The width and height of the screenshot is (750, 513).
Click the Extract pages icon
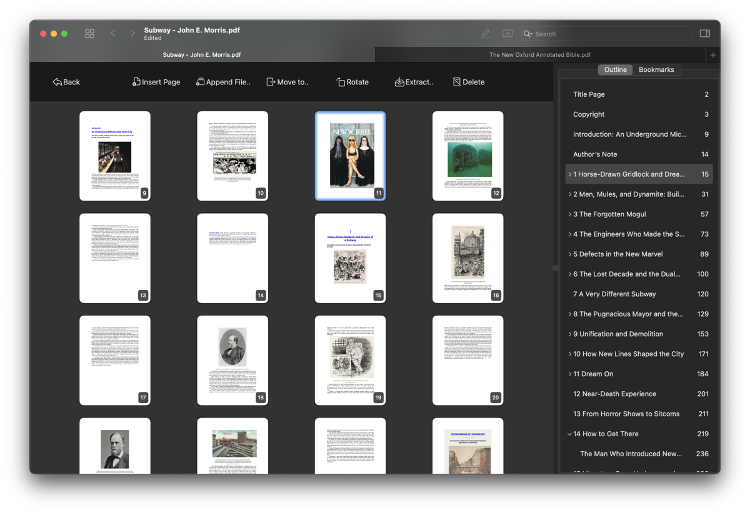pyautogui.click(x=399, y=82)
